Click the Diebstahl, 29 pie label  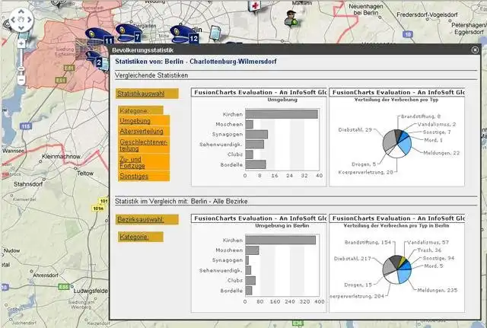[355, 130]
